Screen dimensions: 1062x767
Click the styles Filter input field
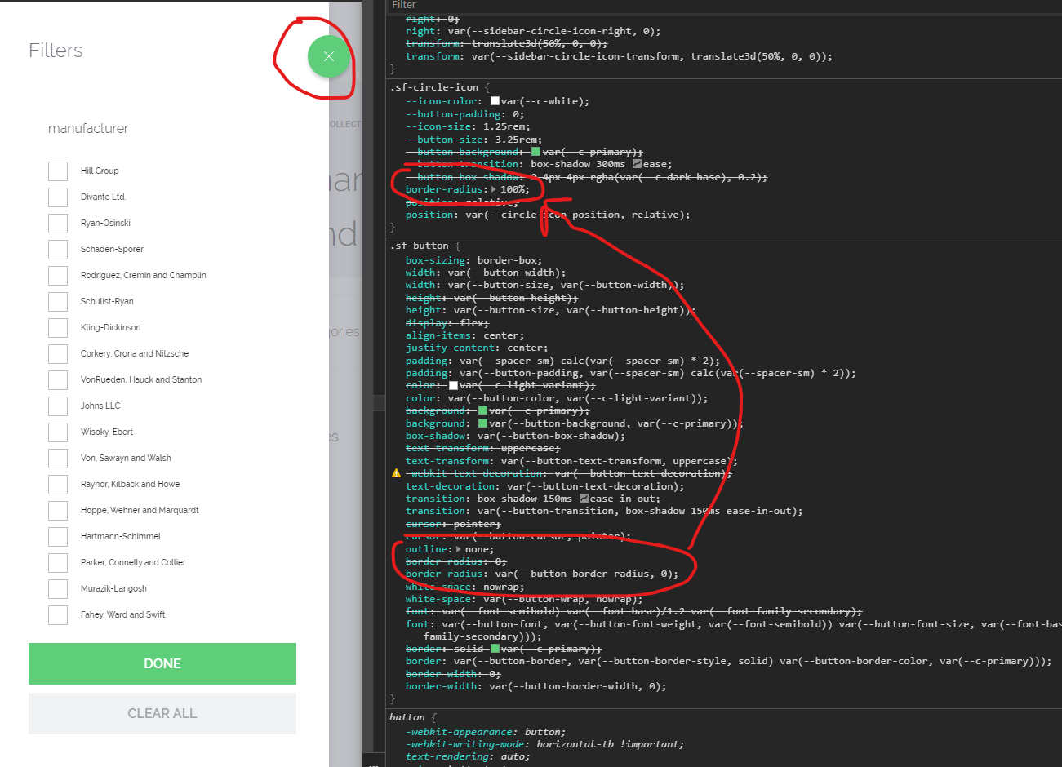(x=490, y=6)
